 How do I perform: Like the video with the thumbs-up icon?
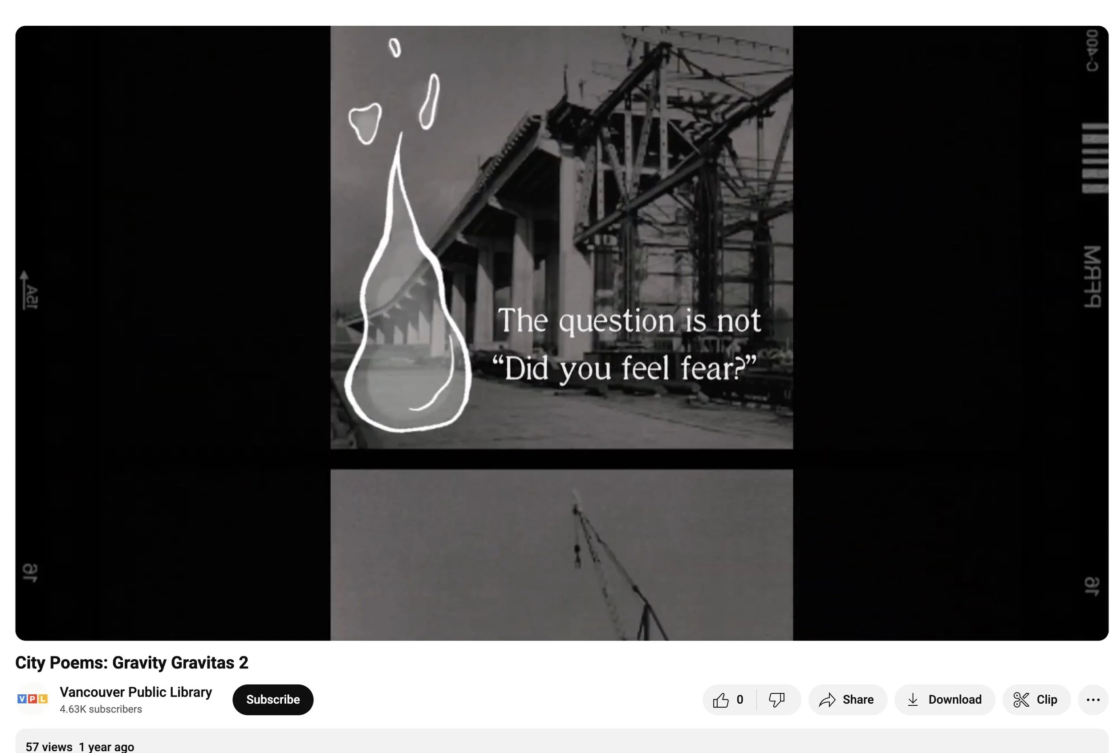(720, 700)
